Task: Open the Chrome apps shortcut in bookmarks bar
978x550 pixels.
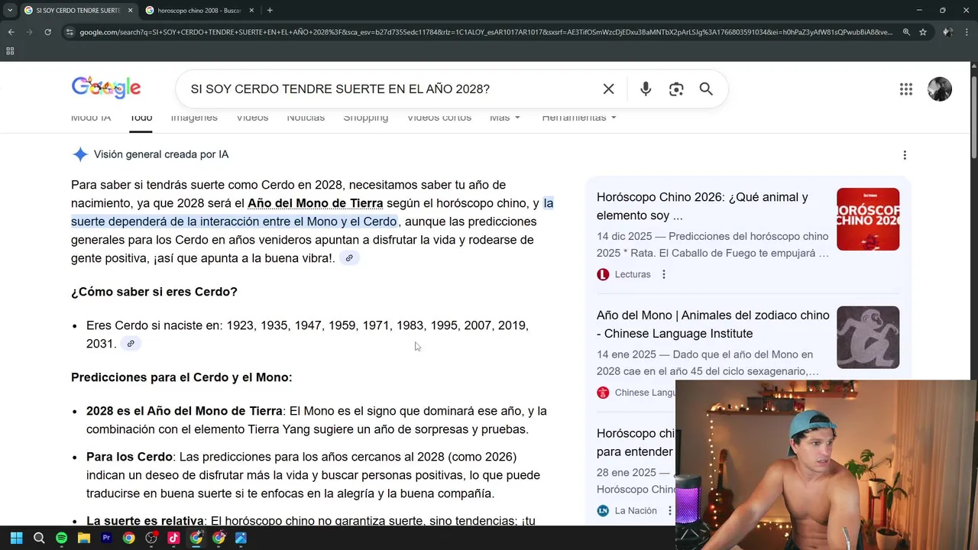Action: pyautogui.click(x=10, y=51)
